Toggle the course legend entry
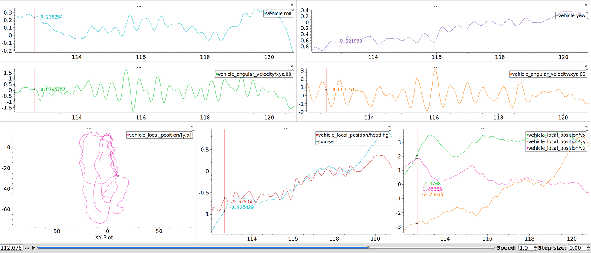The height and width of the screenshot is (253, 591). [x=325, y=141]
